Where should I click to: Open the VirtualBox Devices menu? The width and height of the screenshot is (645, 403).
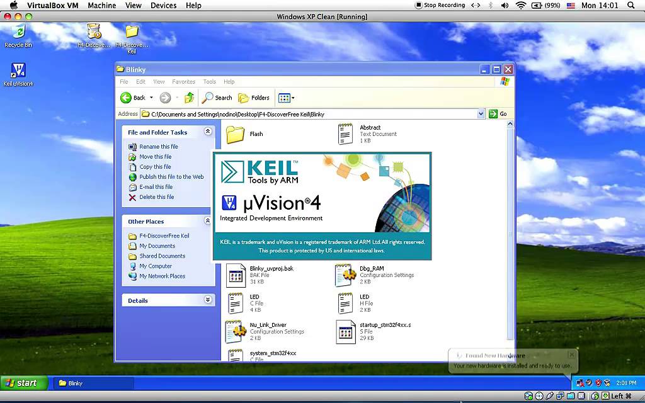point(163,5)
